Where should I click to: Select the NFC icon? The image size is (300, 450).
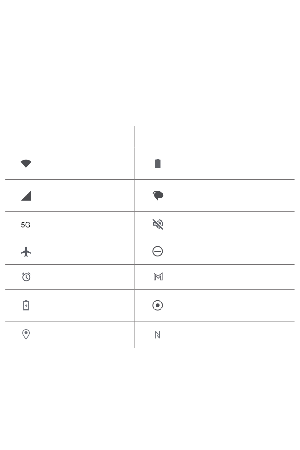click(x=158, y=335)
